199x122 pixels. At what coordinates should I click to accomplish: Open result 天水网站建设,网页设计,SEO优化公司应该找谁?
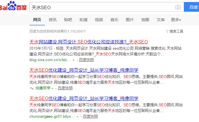pos(89,42)
